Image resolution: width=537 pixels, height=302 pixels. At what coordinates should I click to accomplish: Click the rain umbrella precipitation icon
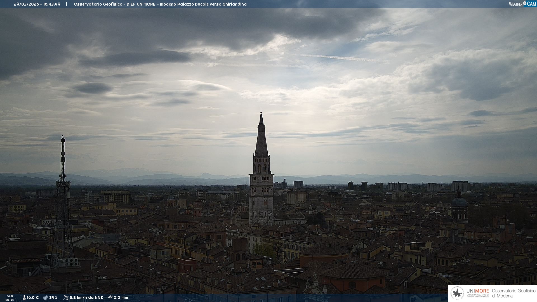click(110, 298)
